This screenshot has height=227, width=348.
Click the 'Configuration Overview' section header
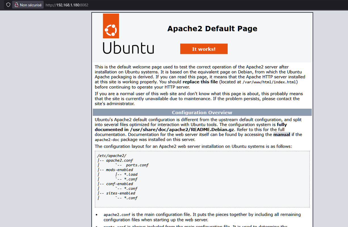(x=202, y=112)
